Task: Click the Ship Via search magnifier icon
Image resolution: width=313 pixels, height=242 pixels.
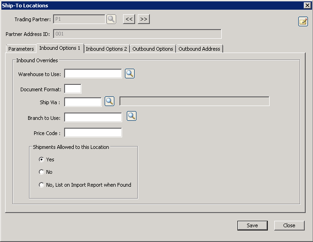Action: point(109,101)
